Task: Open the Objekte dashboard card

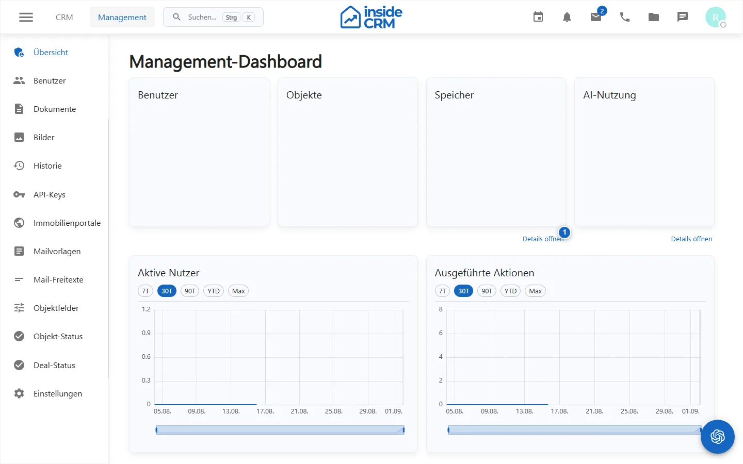Action: (348, 152)
